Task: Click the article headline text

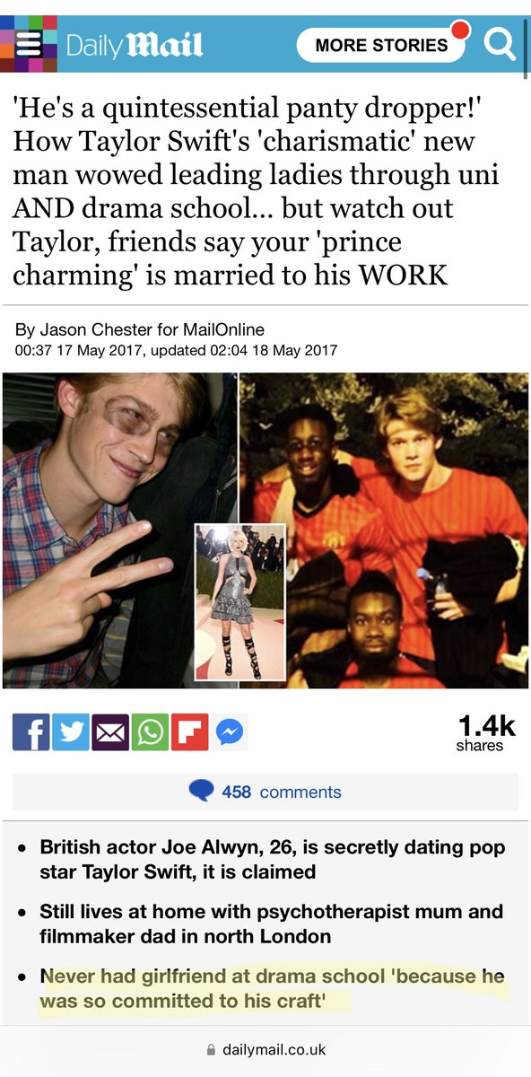Action: [x=244, y=193]
